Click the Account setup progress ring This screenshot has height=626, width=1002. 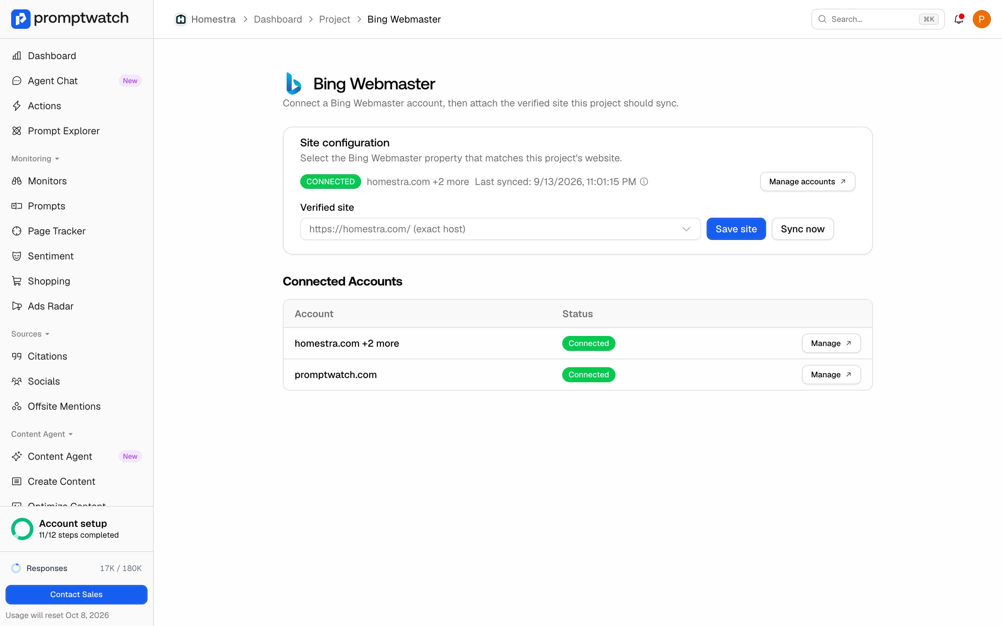22,529
